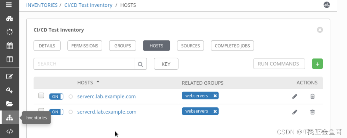347x138 pixels.
Task: Click status circle for serverc host
Action: (x=71, y=97)
